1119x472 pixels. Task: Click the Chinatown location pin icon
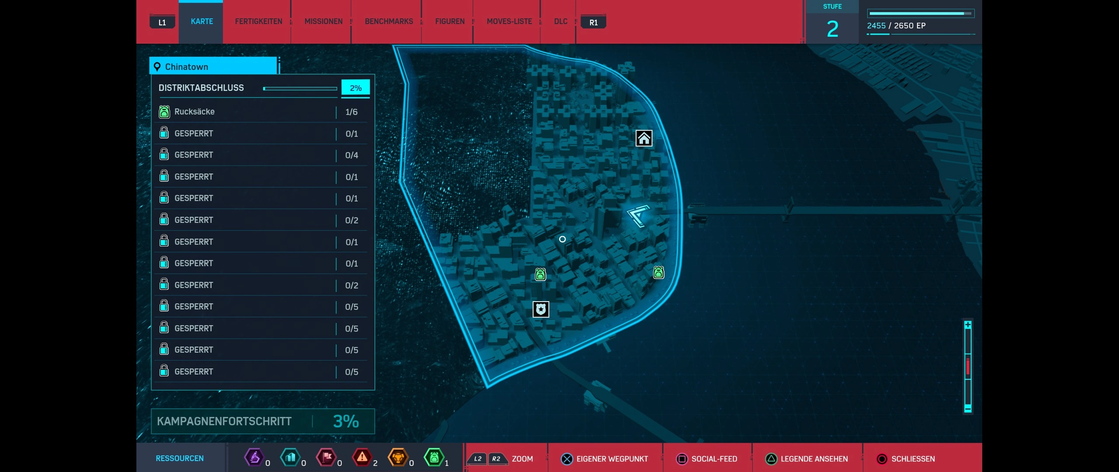click(157, 67)
